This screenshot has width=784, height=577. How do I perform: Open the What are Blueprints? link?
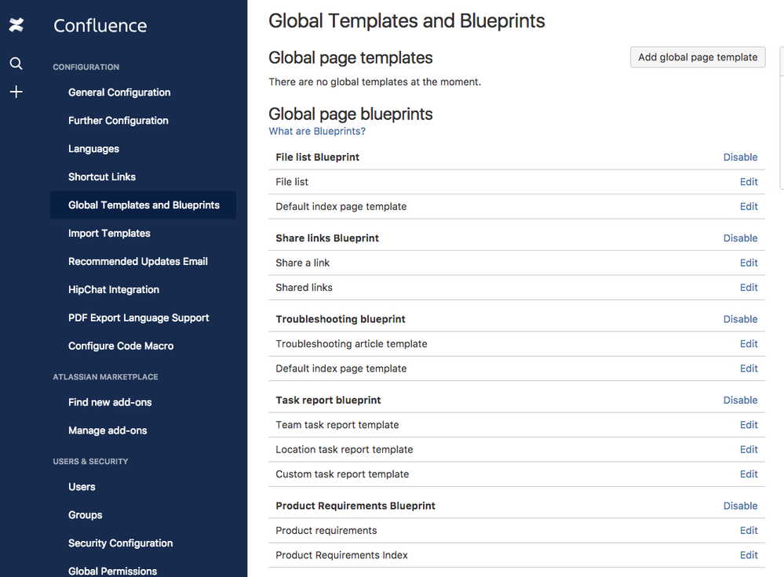[317, 132]
